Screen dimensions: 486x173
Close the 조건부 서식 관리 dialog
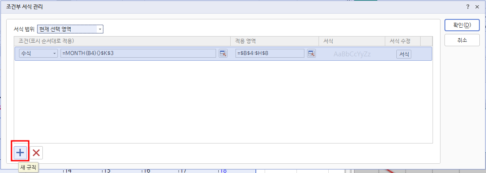(x=477, y=7)
